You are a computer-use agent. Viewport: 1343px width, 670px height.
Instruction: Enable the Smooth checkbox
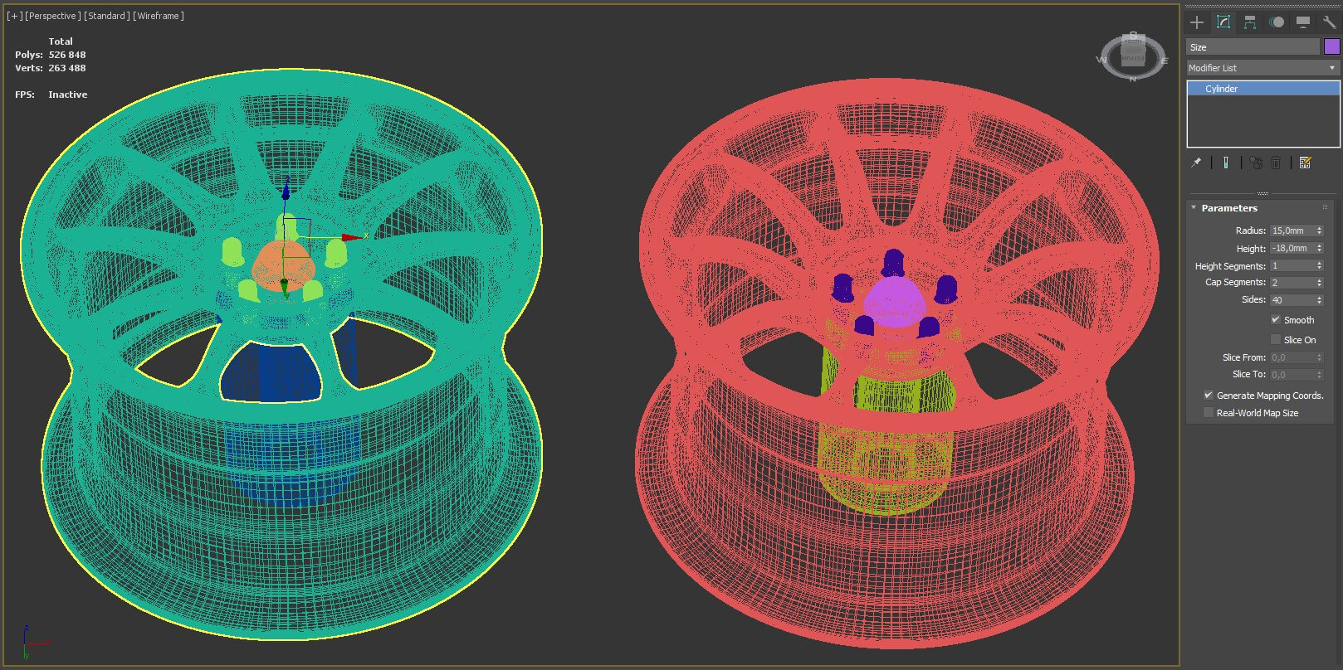pyautogui.click(x=1276, y=320)
